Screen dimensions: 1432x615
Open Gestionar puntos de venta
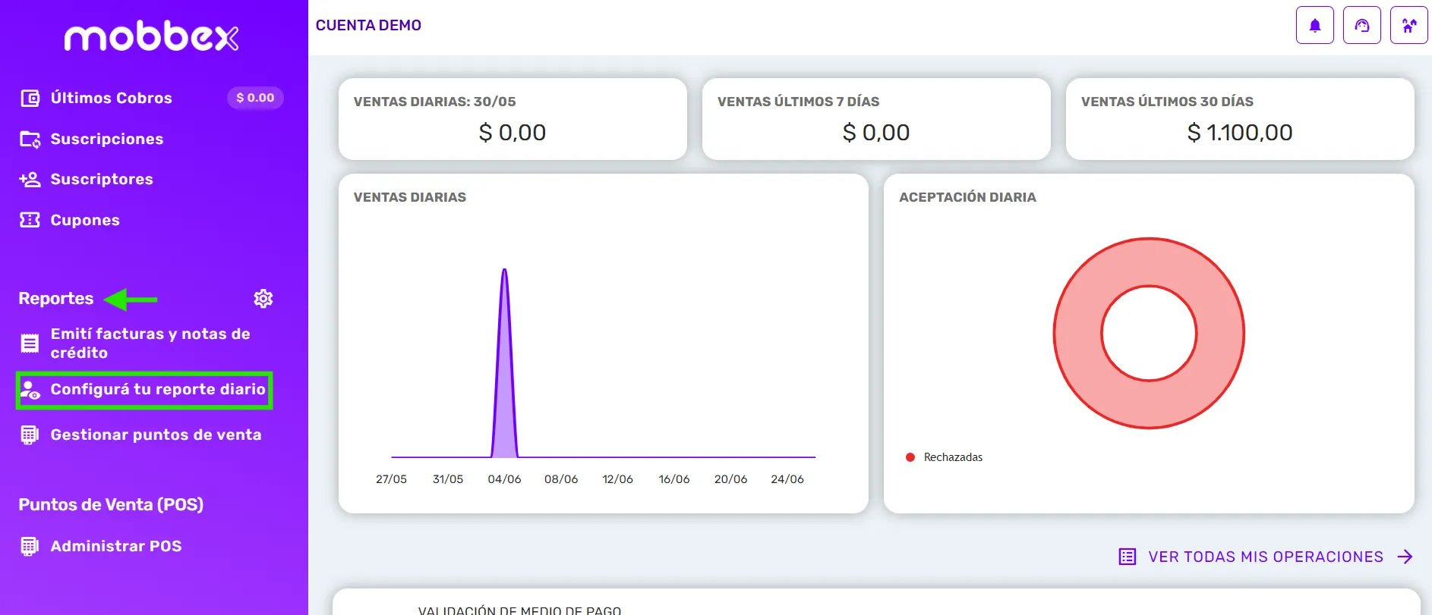[x=156, y=435]
